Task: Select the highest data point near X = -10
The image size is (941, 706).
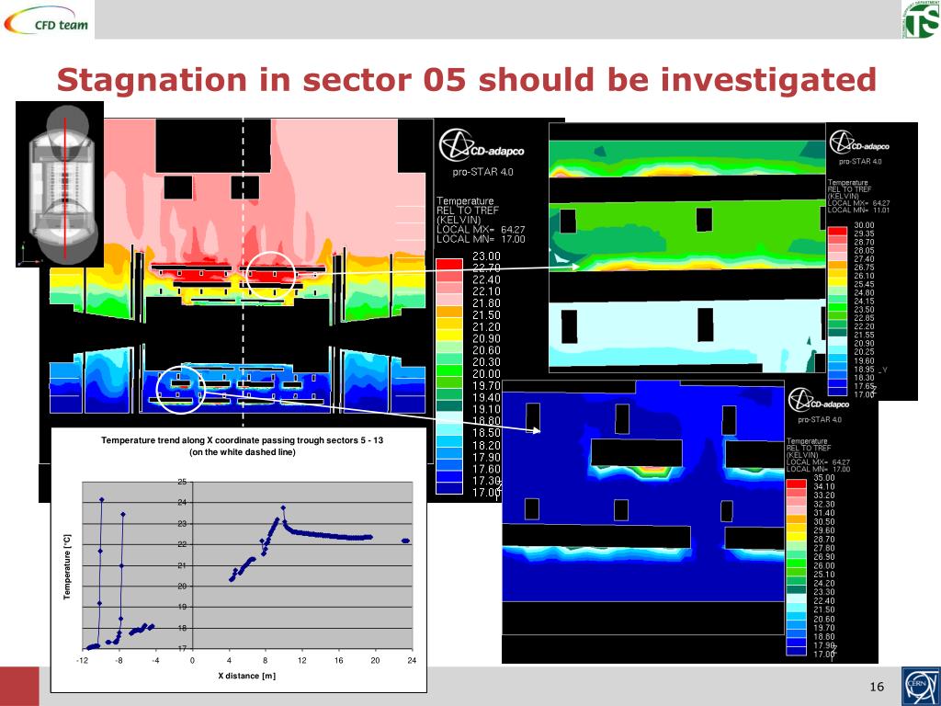Action: pyautogui.click(x=101, y=499)
